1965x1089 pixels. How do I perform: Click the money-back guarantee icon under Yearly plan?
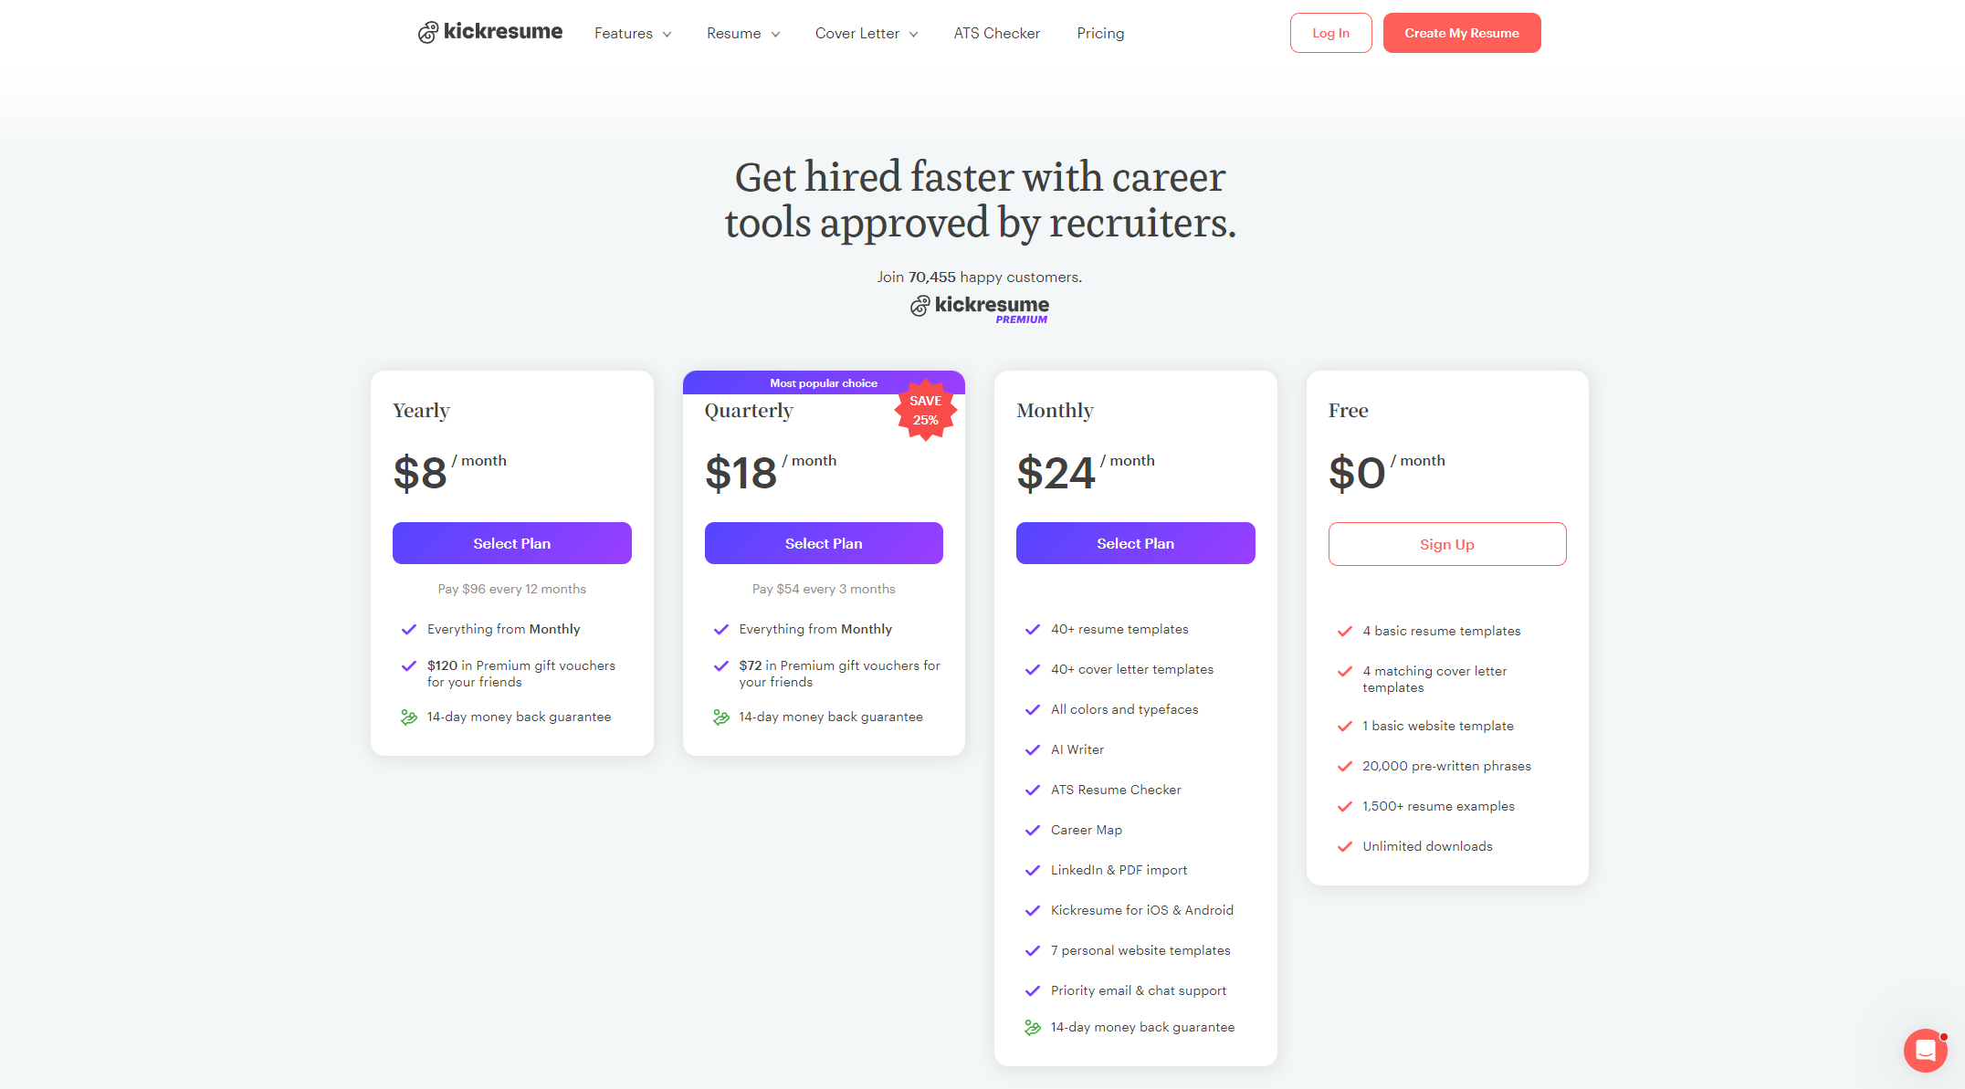coord(407,717)
